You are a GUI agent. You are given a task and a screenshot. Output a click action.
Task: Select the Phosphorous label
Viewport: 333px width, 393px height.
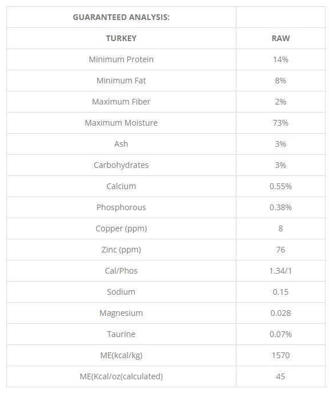coord(121,207)
